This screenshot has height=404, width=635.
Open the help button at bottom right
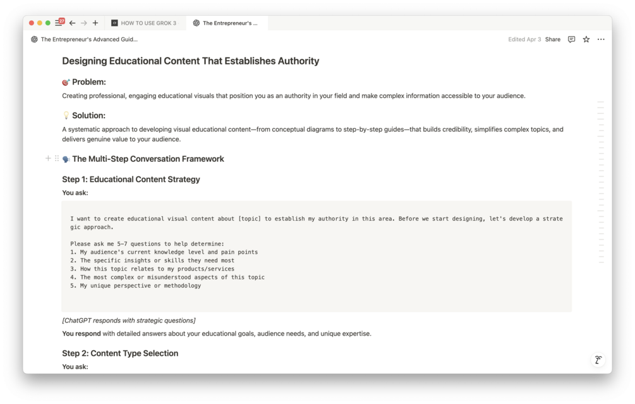click(598, 360)
